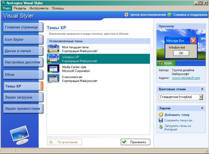The width and height of the screenshot is (209, 154).
Task: Click the download themes from Internet icon
Action: 161,127
